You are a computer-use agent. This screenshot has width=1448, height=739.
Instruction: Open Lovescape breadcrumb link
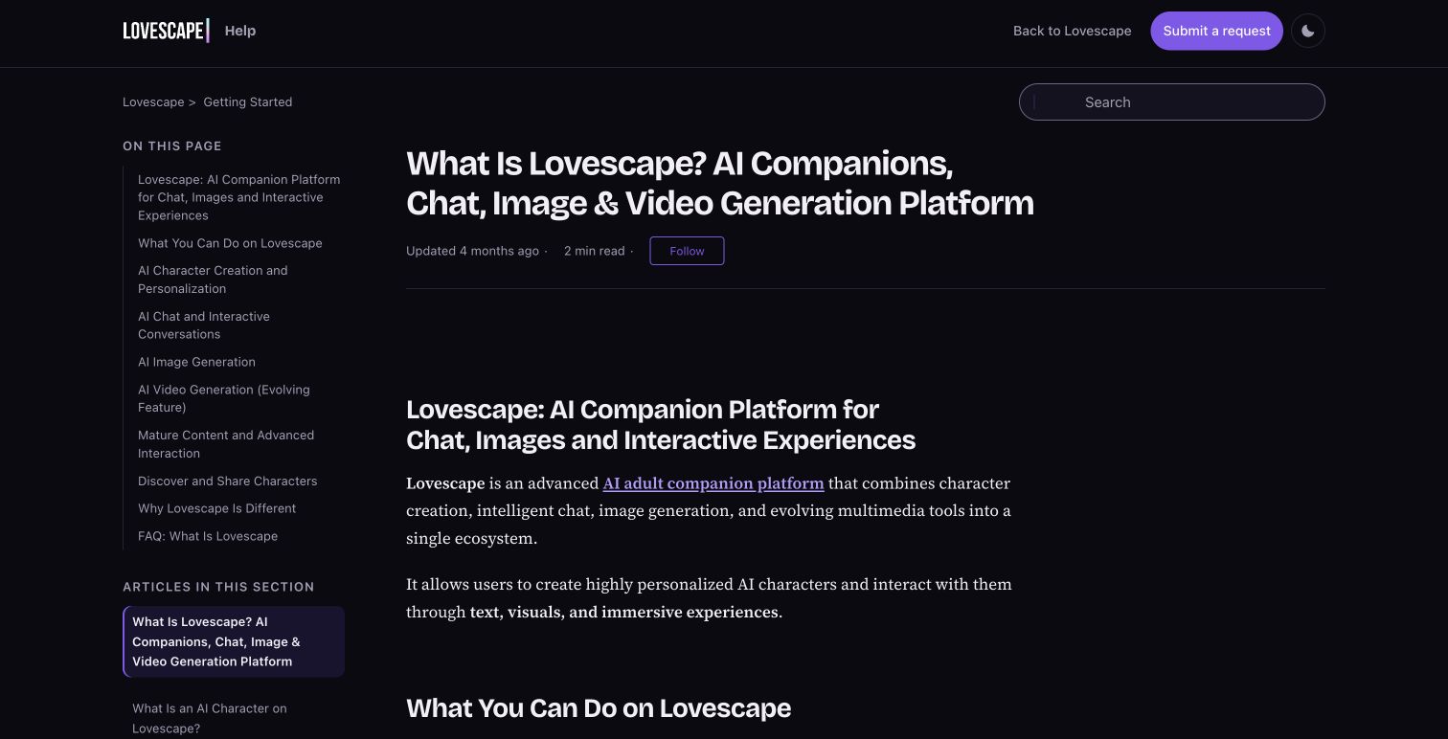tap(153, 102)
